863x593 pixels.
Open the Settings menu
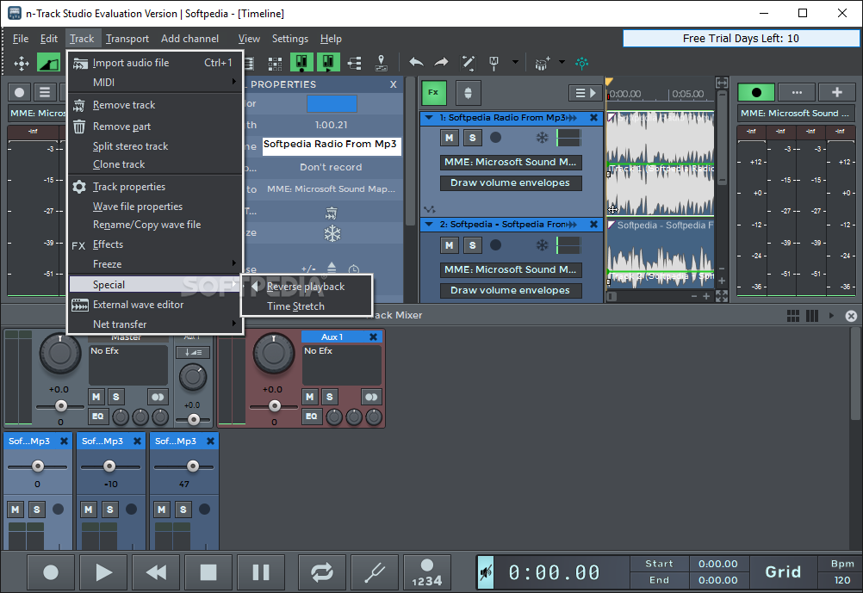pos(290,39)
